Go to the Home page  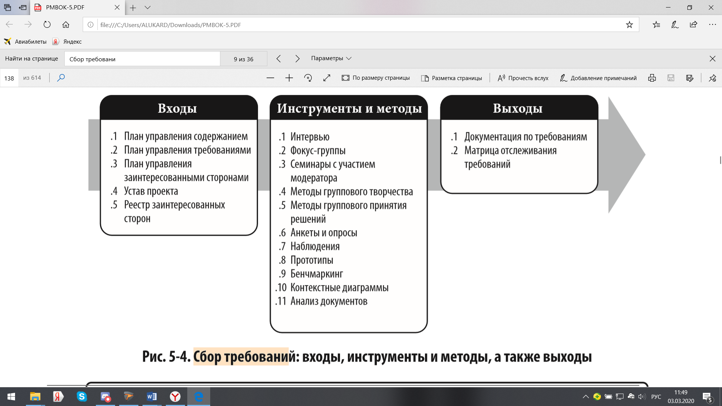pos(66,25)
